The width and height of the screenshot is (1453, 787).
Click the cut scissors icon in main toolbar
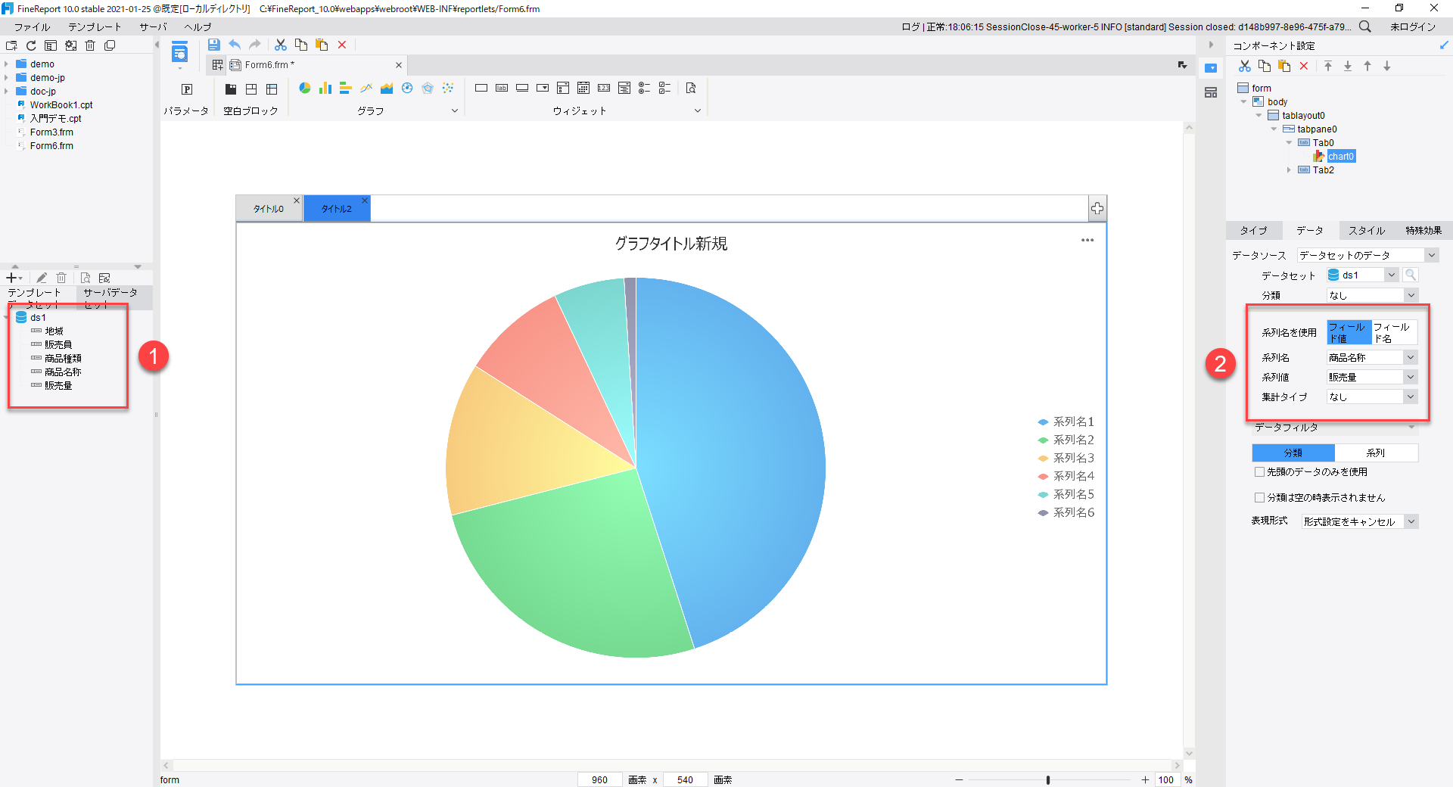pyautogui.click(x=281, y=45)
